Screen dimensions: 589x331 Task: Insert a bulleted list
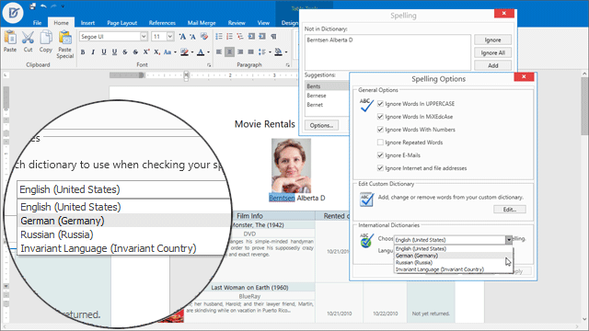point(219,37)
